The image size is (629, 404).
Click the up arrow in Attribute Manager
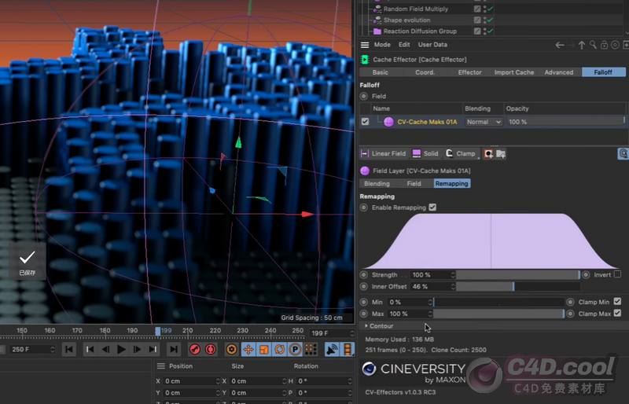[582, 45]
